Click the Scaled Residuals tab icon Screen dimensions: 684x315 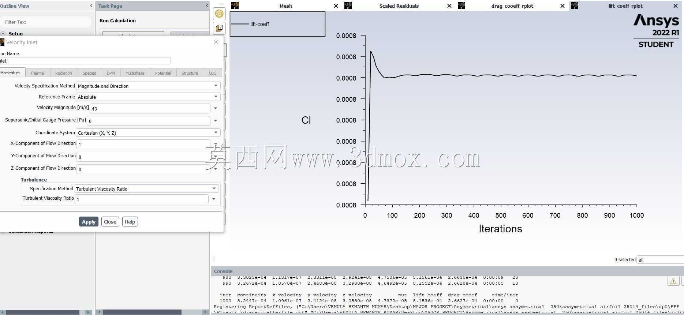[348, 5]
